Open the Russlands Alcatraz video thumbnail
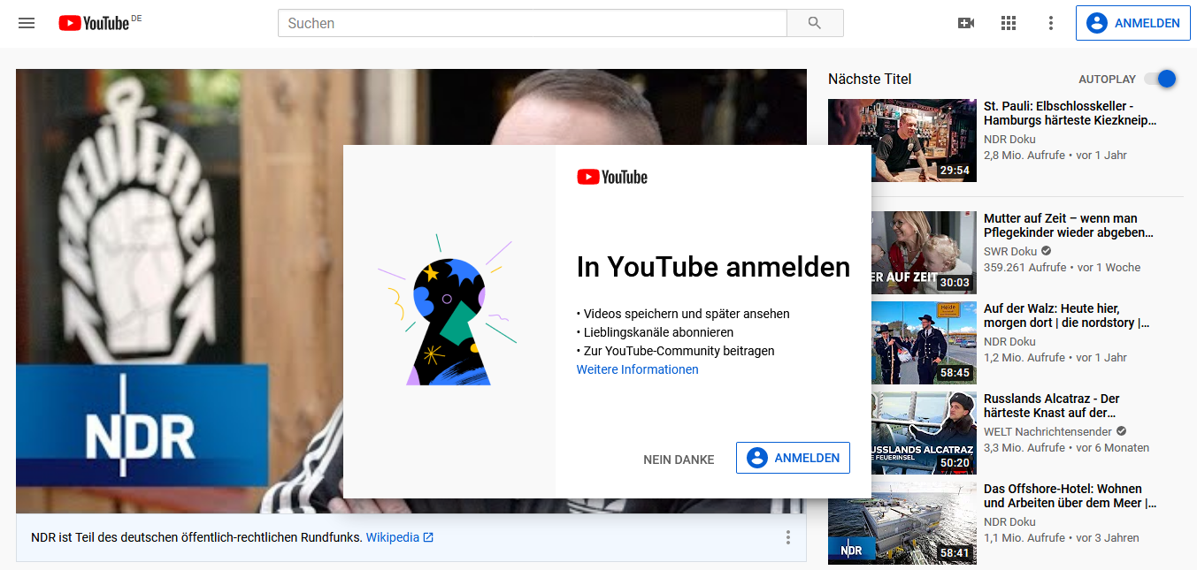This screenshot has width=1197, height=570. [x=924, y=433]
